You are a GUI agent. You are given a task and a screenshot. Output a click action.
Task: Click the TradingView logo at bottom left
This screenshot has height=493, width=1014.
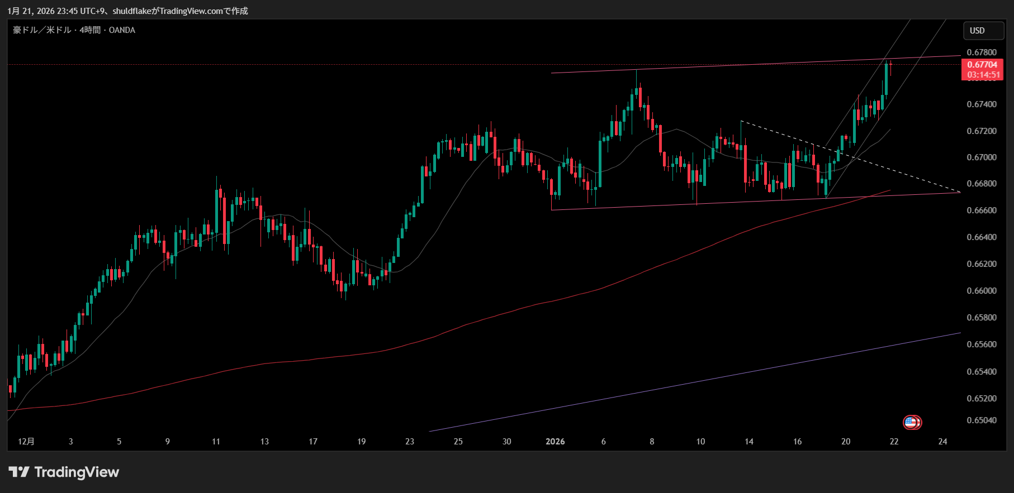point(64,472)
